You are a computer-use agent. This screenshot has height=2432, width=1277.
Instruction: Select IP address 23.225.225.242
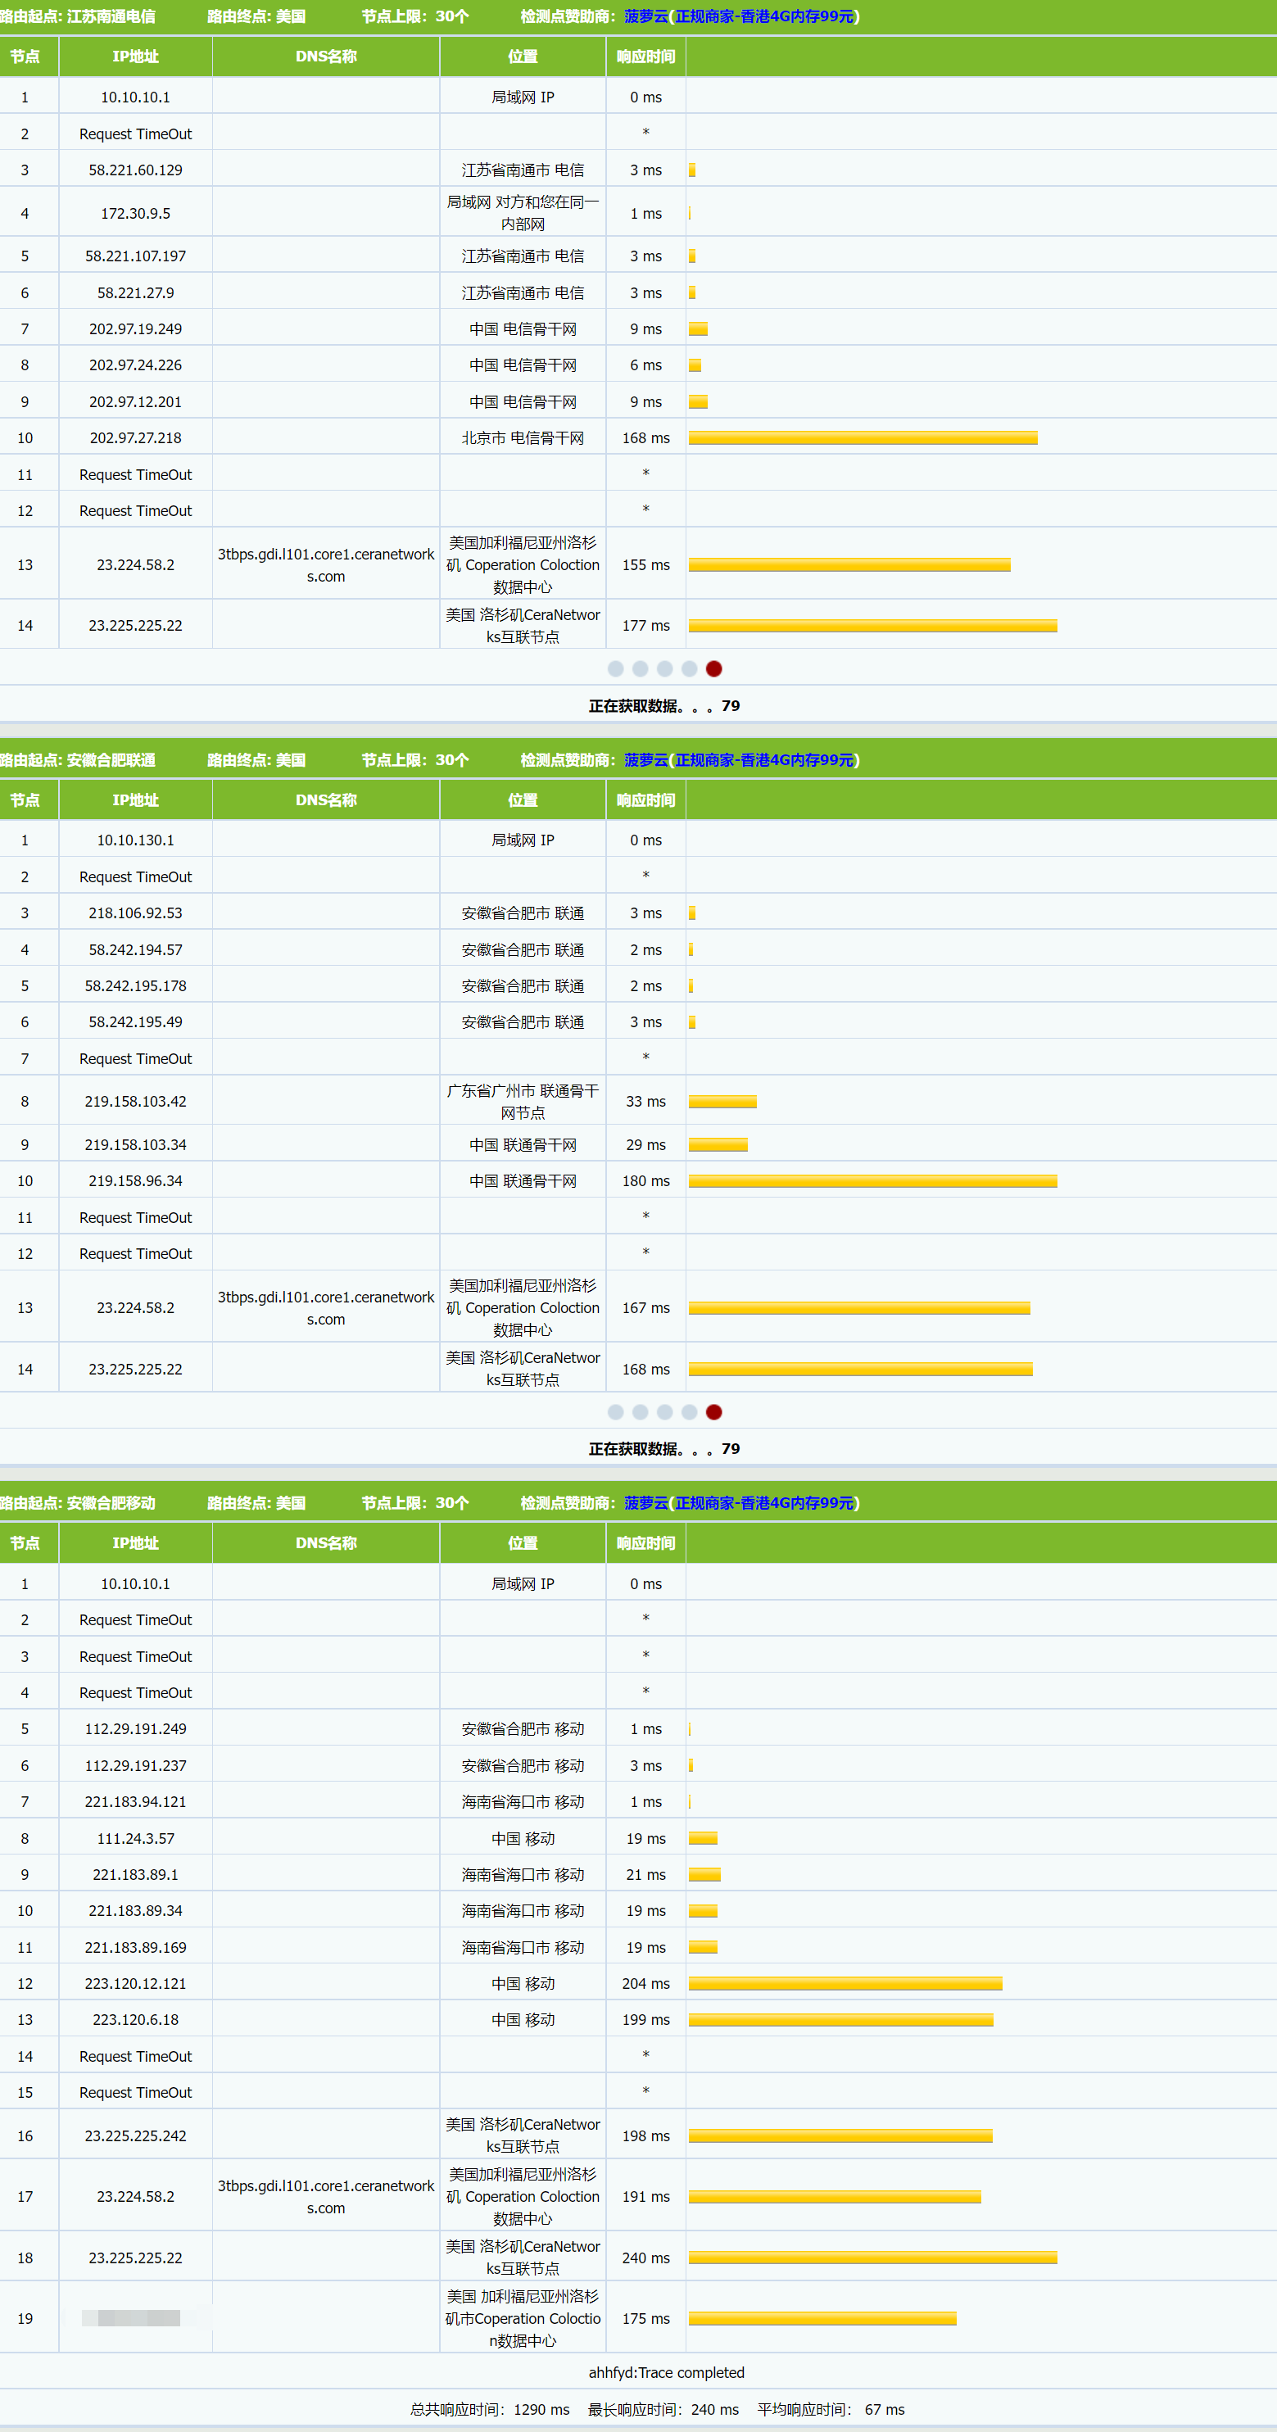tap(136, 2135)
